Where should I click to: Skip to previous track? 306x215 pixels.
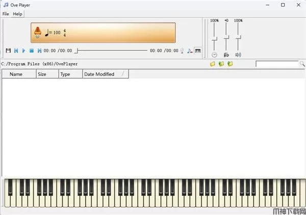(x=16, y=50)
